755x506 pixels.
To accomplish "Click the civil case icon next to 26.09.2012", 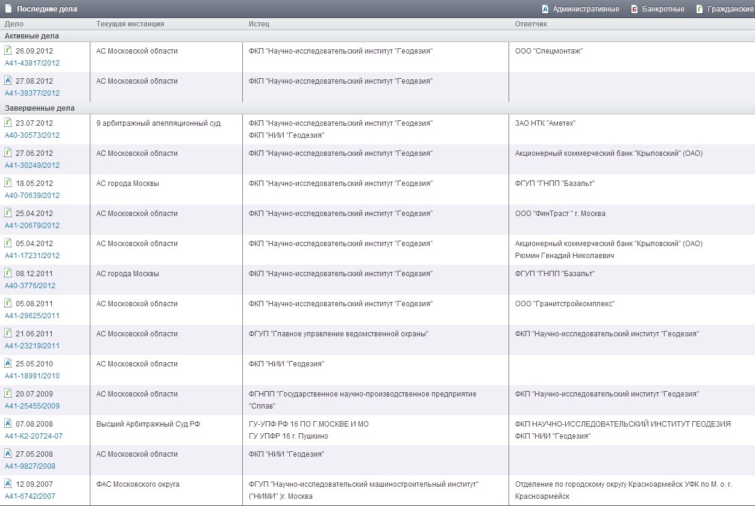I will [8, 51].
